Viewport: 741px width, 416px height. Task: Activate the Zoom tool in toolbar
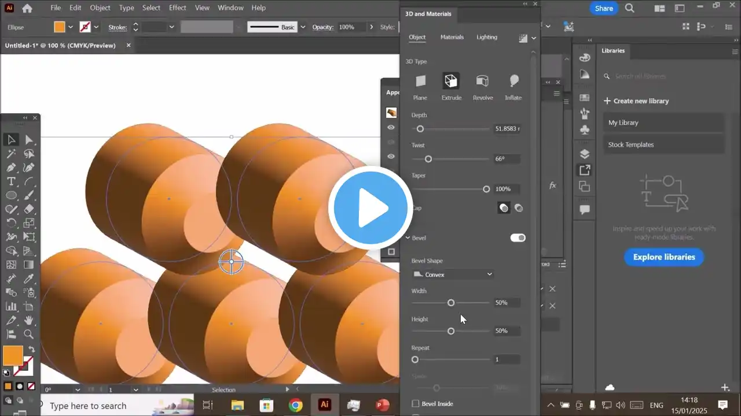(x=28, y=334)
